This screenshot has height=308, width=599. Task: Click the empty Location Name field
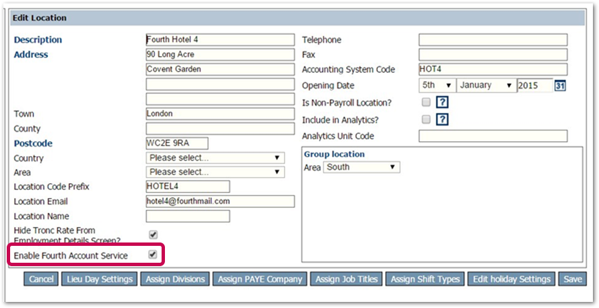pyautogui.click(x=187, y=216)
